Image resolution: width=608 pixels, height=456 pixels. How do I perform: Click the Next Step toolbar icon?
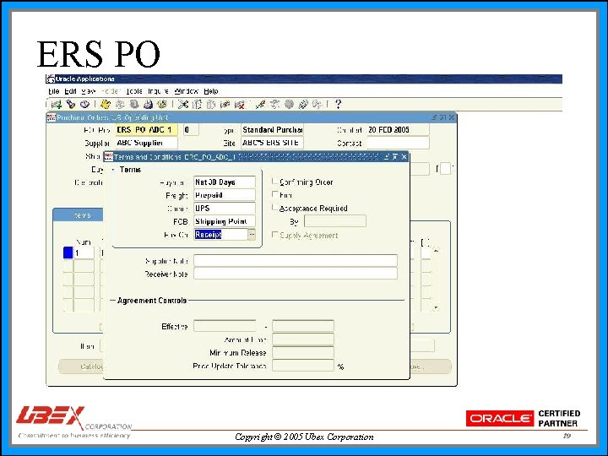click(120, 104)
